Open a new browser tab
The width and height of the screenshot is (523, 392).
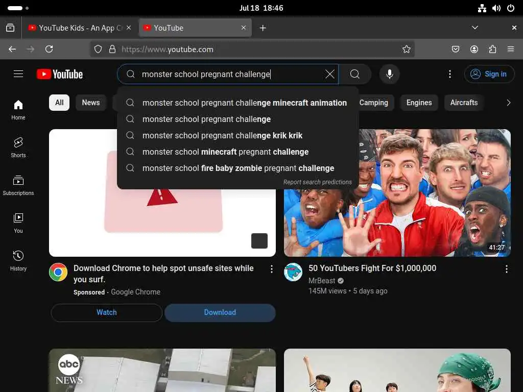pyautogui.click(x=263, y=28)
